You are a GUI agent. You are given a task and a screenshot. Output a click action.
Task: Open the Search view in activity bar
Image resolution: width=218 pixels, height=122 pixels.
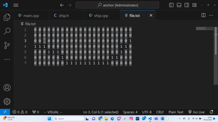coord(7,31)
